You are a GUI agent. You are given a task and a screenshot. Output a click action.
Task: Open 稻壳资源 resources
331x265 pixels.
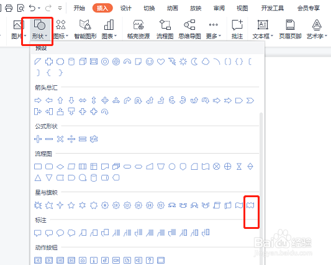(138, 30)
